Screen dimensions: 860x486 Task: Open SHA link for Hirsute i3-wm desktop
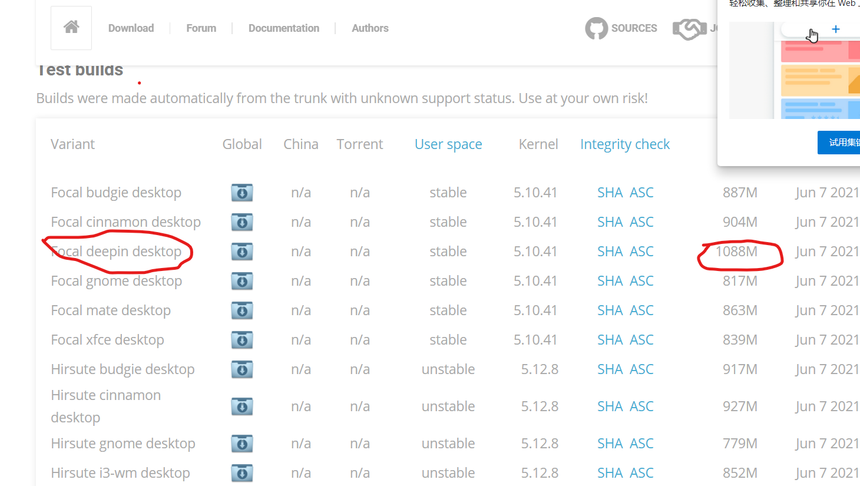tap(610, 473)
